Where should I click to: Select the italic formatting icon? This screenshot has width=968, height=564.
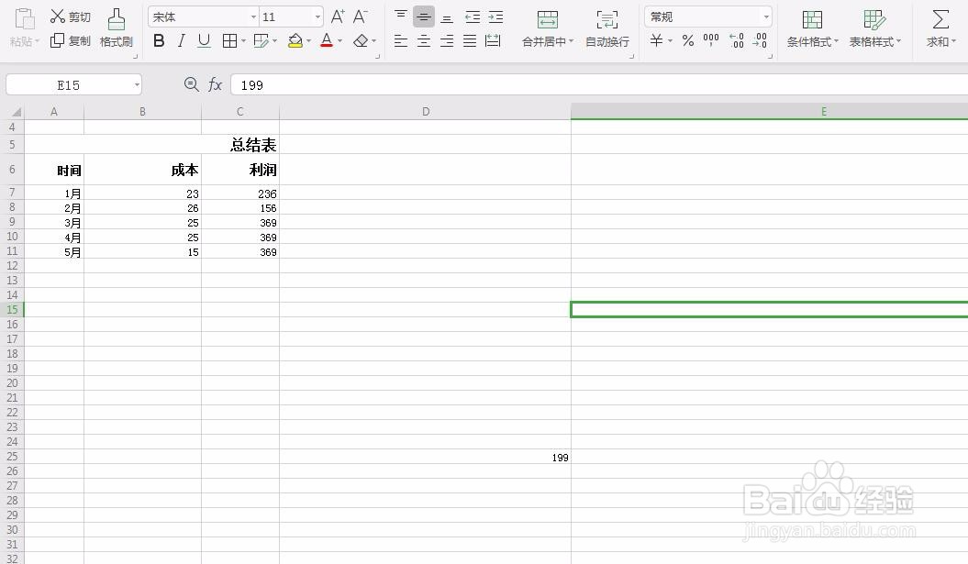(180, 40)
